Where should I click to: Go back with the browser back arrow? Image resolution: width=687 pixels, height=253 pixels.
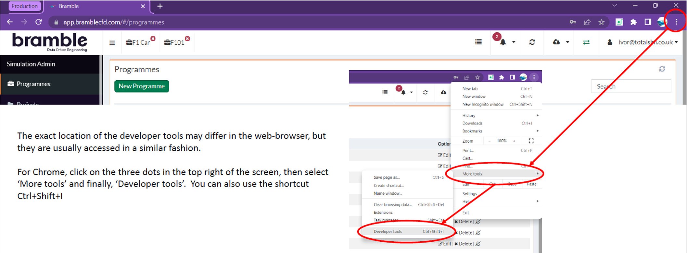(x=10, y=22)
